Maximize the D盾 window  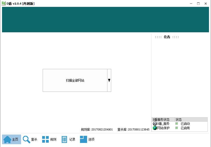click(198, 3)
